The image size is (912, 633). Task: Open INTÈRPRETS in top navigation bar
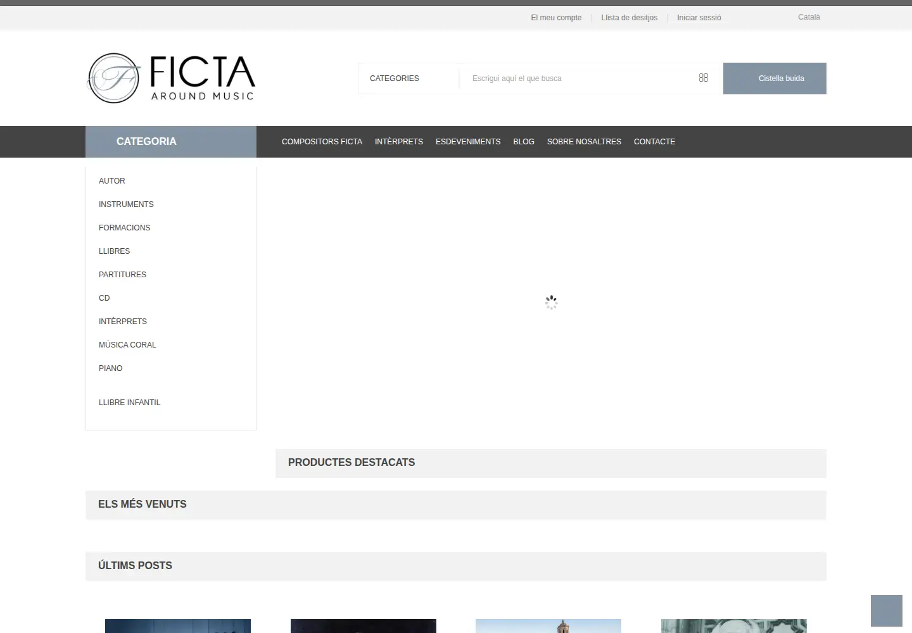[x=399, y=142]
